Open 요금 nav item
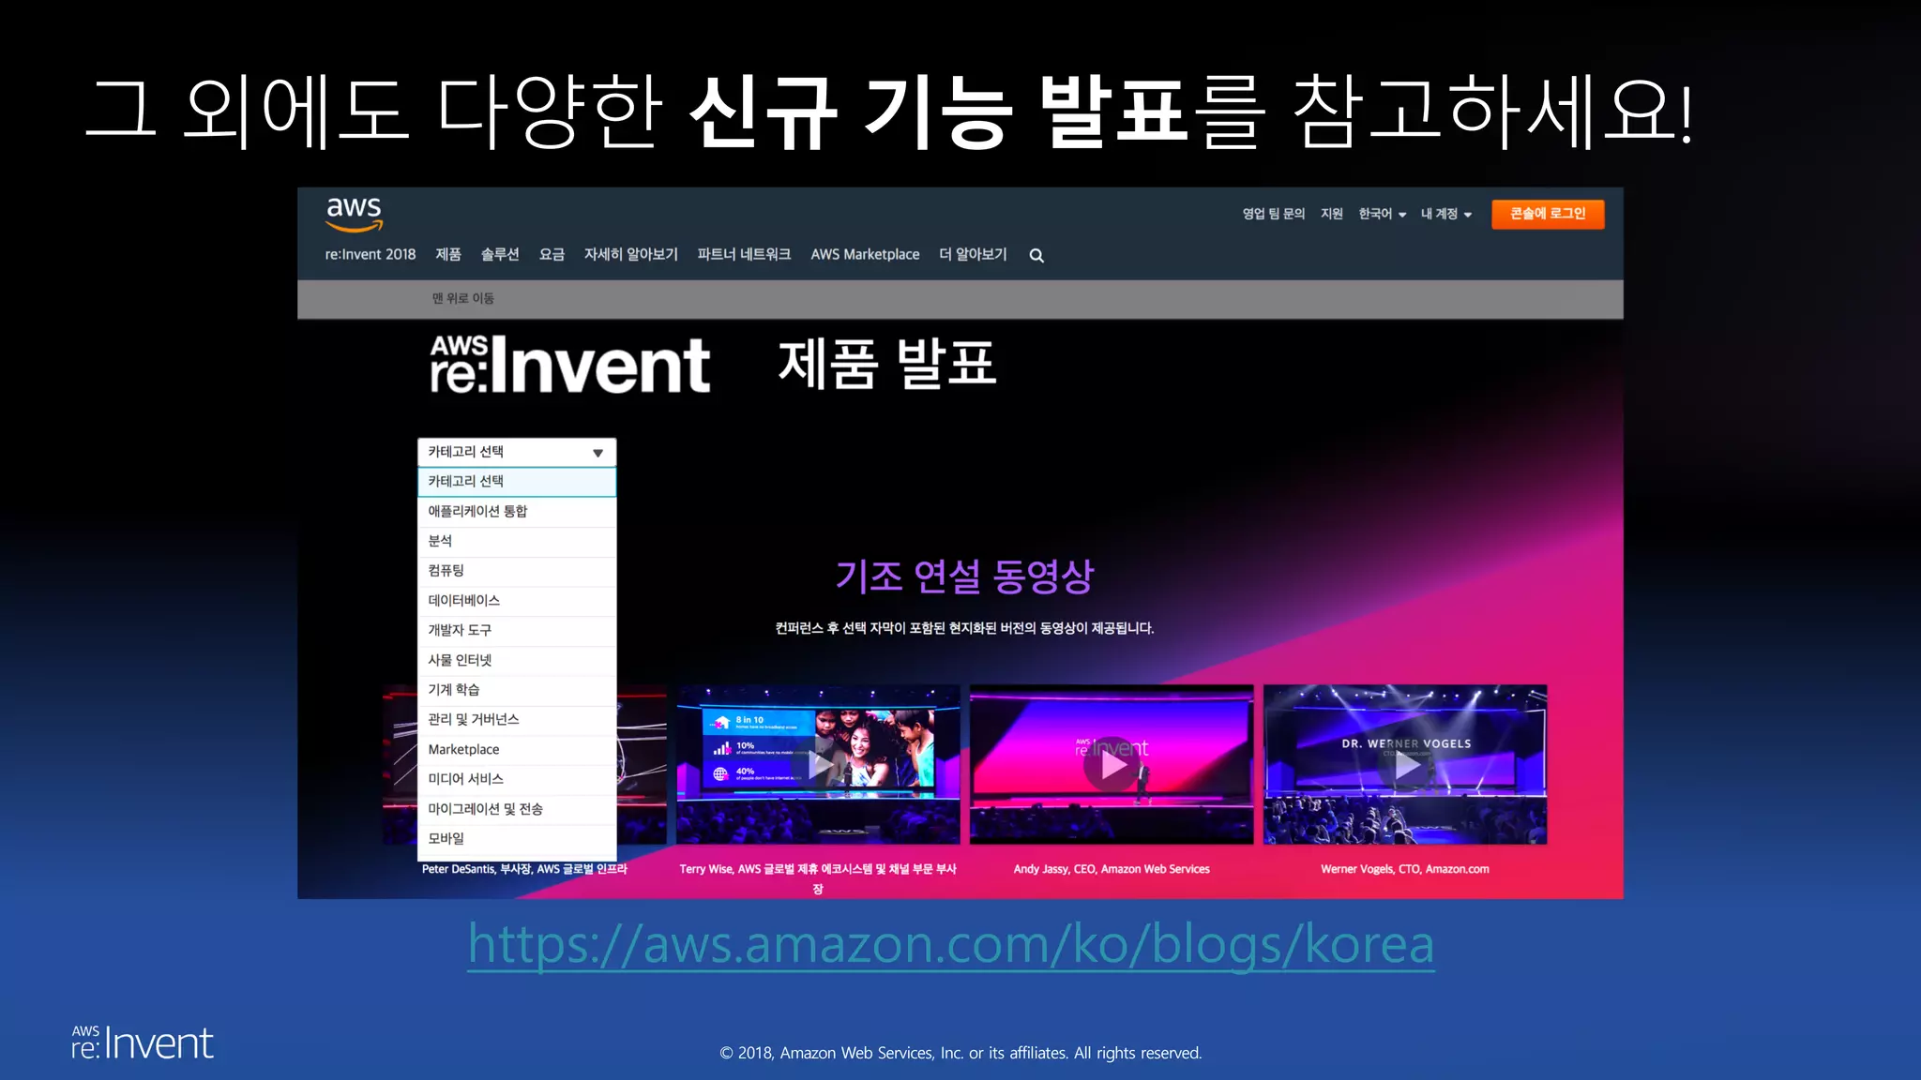 (552, 255)
